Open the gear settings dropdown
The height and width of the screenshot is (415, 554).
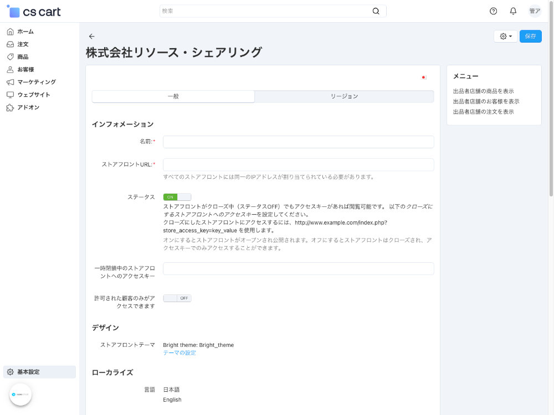coord(505,35)
